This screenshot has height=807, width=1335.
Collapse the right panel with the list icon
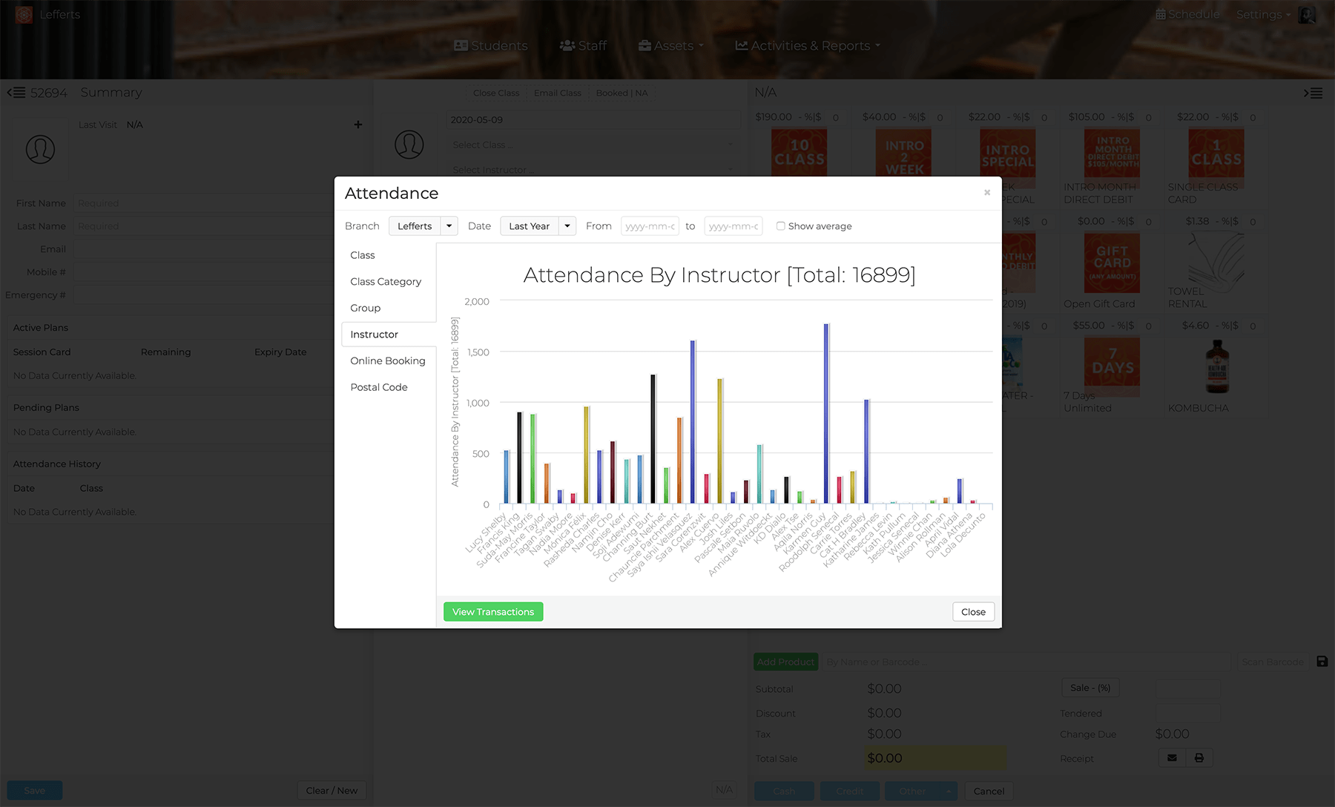1313,93
